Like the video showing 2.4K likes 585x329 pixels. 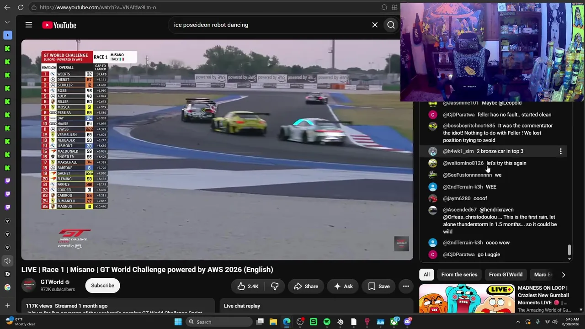tap(248, 287)
